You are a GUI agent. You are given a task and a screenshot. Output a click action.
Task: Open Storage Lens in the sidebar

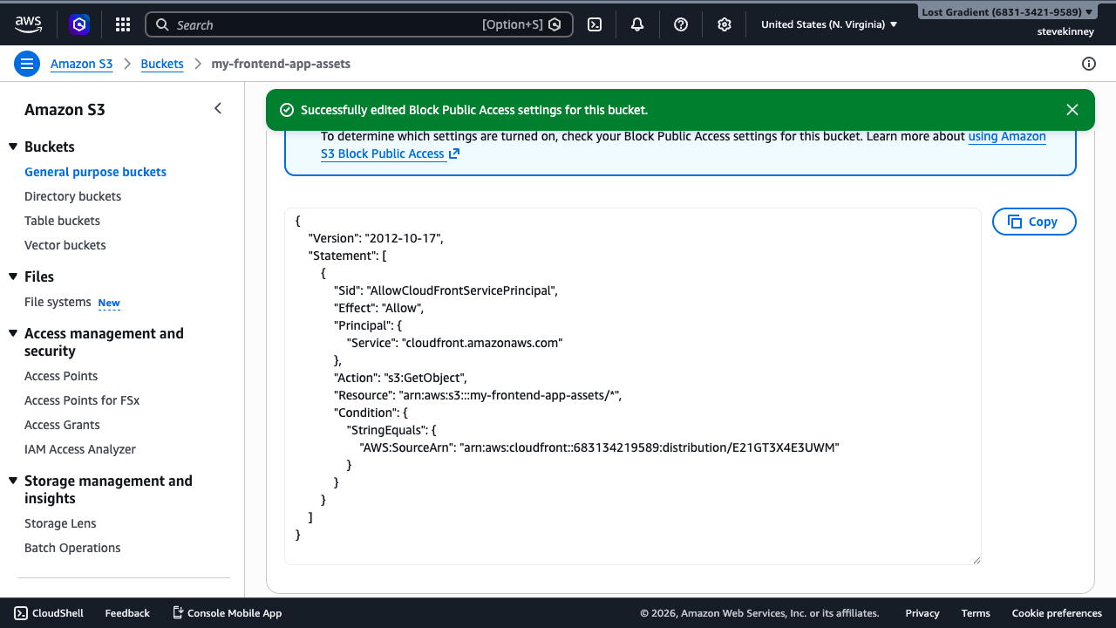tap(60, 523)
